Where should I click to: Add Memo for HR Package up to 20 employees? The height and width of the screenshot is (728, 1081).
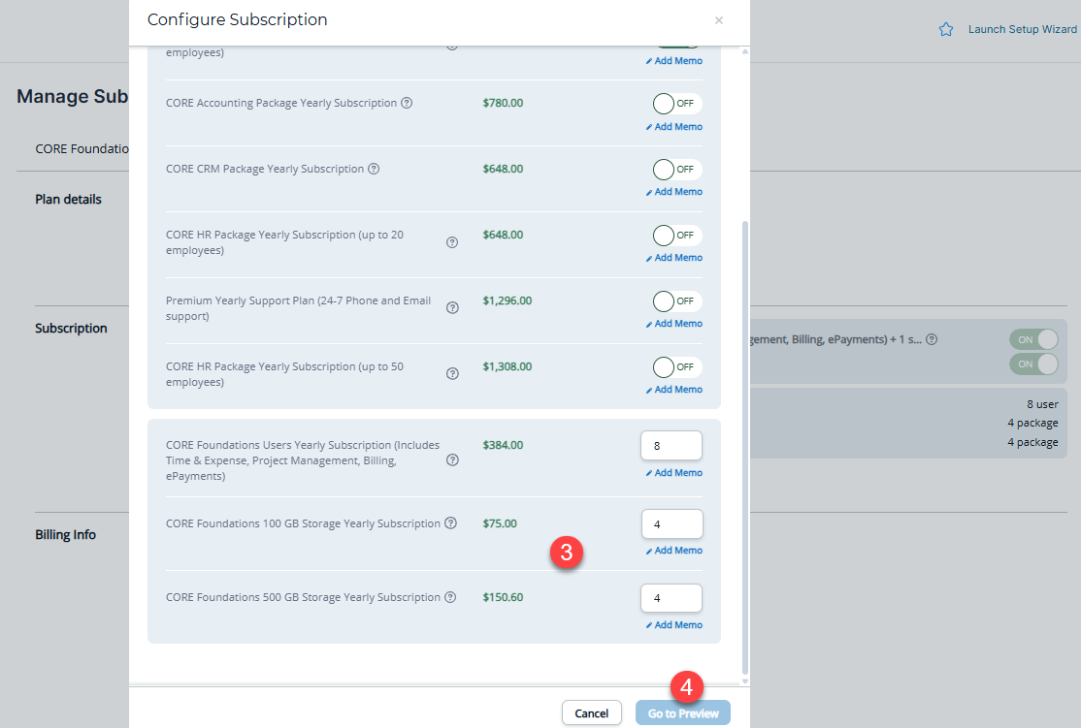[674, 258]
